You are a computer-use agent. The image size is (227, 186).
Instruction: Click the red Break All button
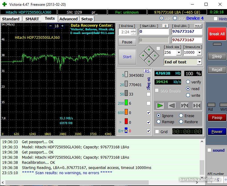tap(217, 34)
